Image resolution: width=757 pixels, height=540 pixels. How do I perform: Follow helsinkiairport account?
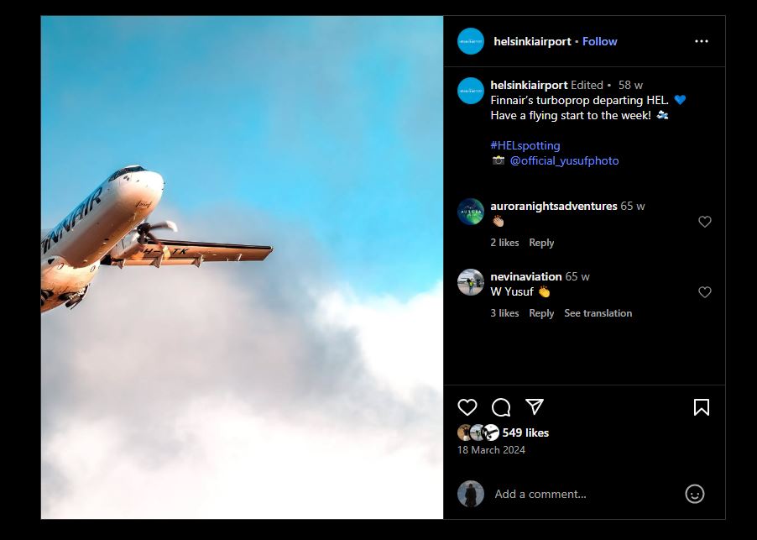click(599, 41)
